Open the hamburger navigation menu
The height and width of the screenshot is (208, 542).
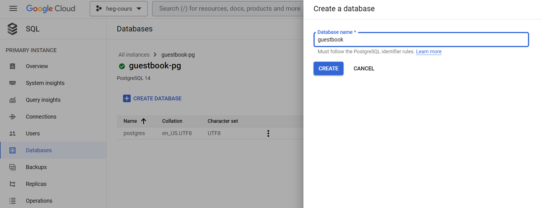[x=13, y=8]
